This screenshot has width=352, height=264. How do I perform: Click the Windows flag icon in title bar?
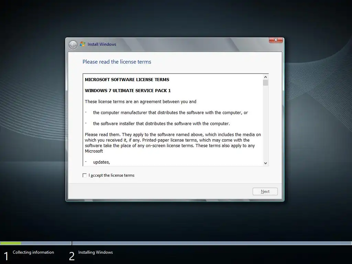[82, 44]
